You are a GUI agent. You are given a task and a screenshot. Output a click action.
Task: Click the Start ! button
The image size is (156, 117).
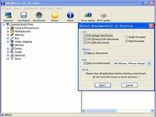(103, 85)
